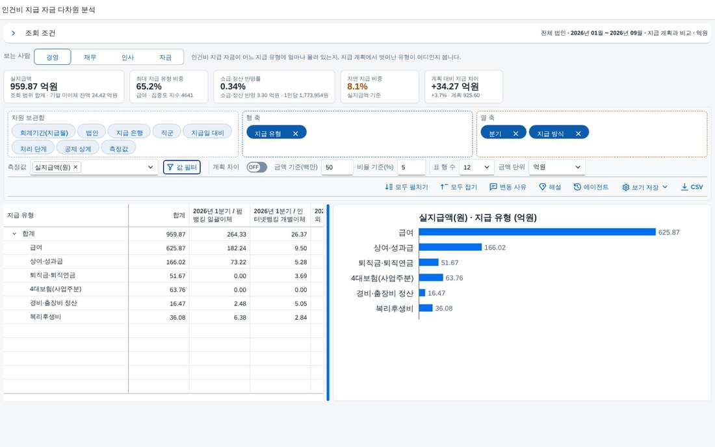Open the 측정값 dropdown arrow
This screenshot has height=447, width=715.
click(151, 167)
